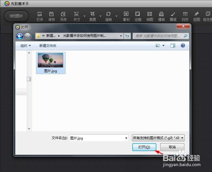Click the 保存 (Save) toolbar icon

[51, 16]
